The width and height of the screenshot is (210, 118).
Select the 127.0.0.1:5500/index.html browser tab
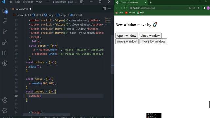tap(131, 2)
